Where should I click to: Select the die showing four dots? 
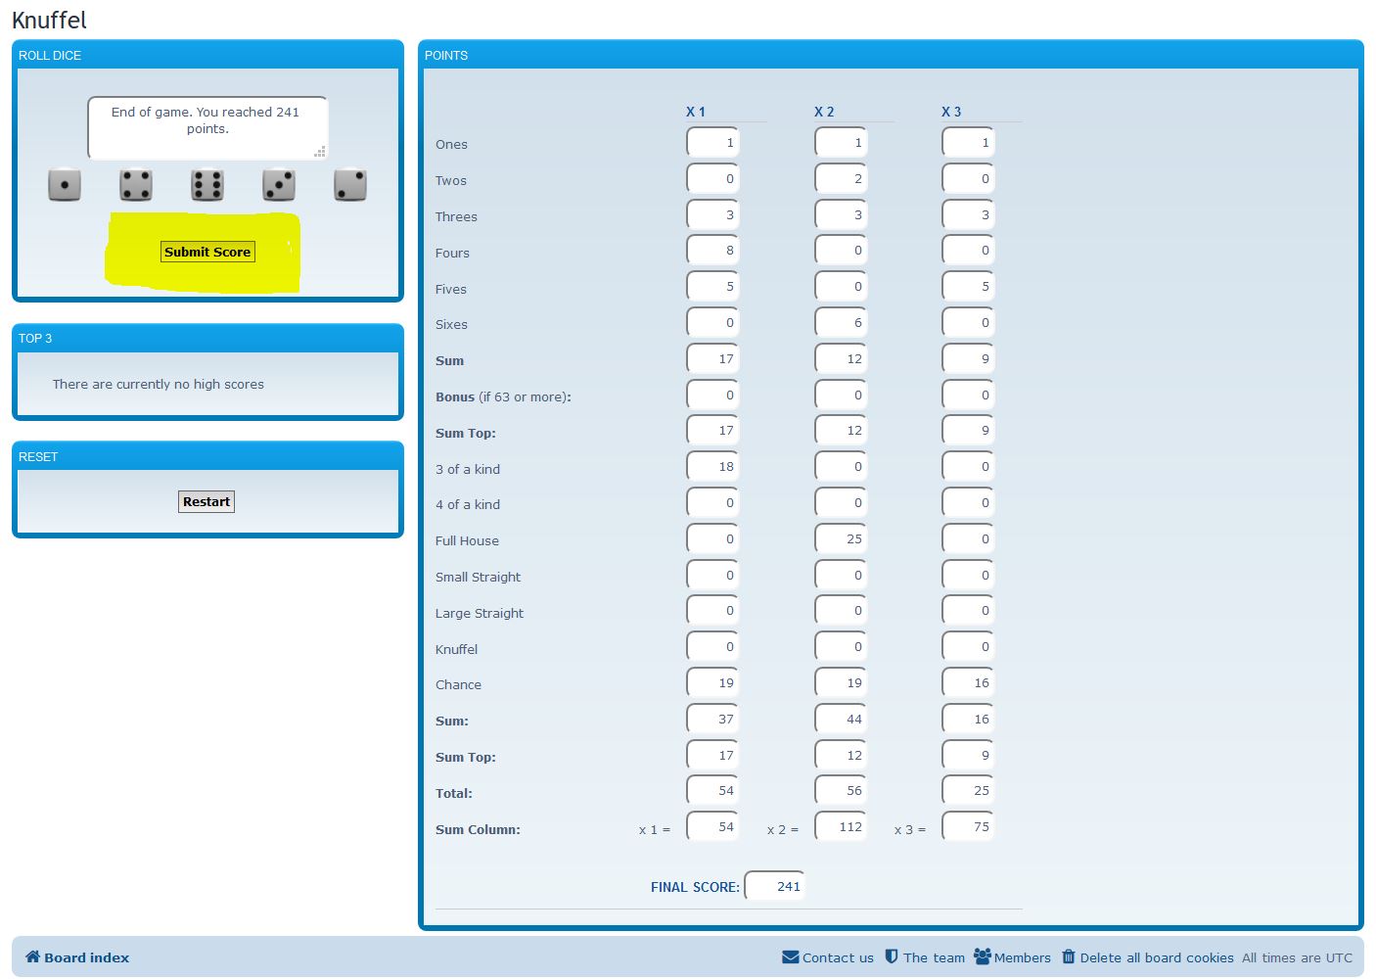click(x=136, y=185)
